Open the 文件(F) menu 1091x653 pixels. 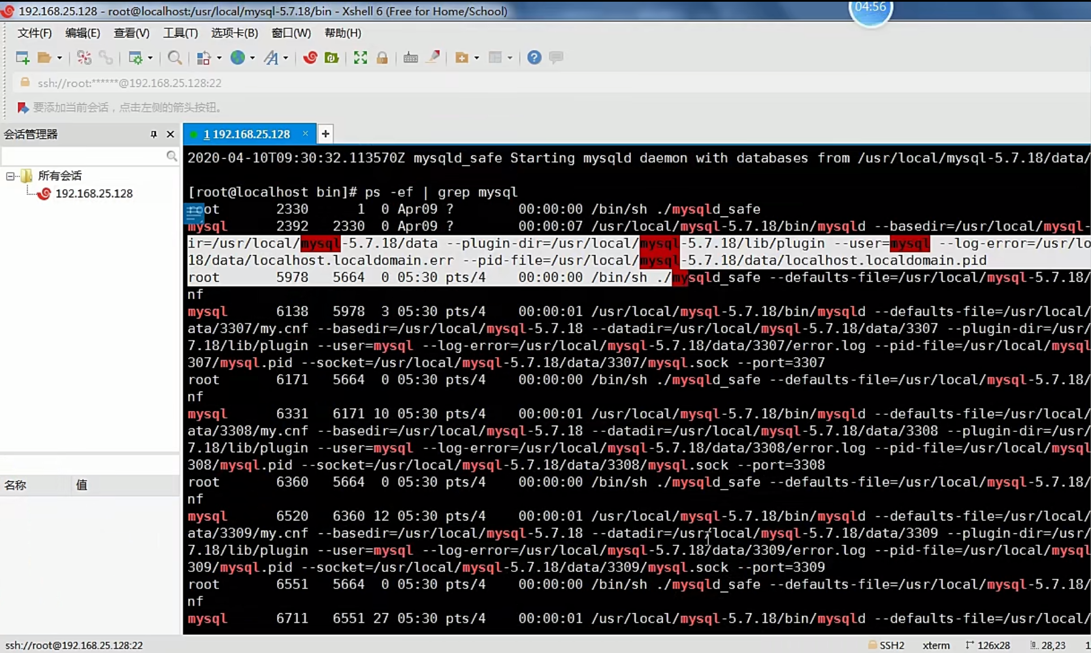[35, 33]
